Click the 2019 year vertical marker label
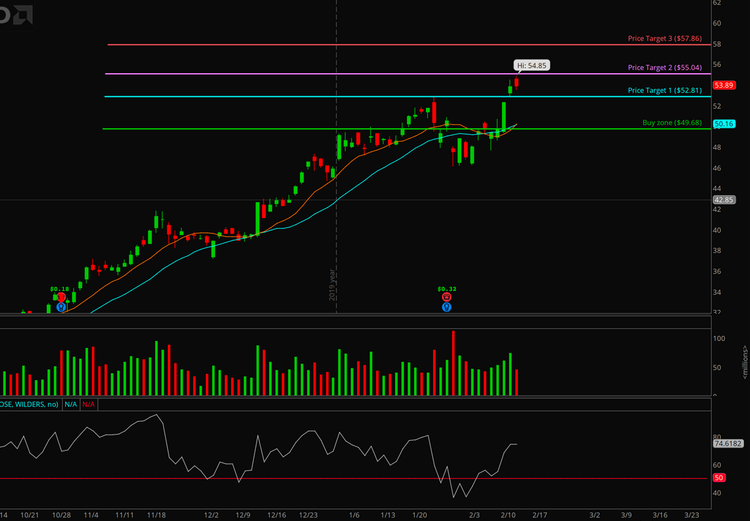The image size is (750, 521). point(332,285)
